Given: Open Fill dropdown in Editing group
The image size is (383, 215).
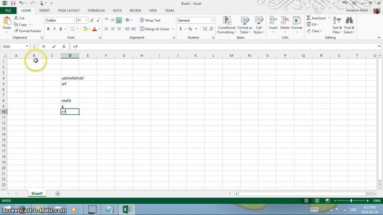Looking at the screenshot, I should click(312, 24).
